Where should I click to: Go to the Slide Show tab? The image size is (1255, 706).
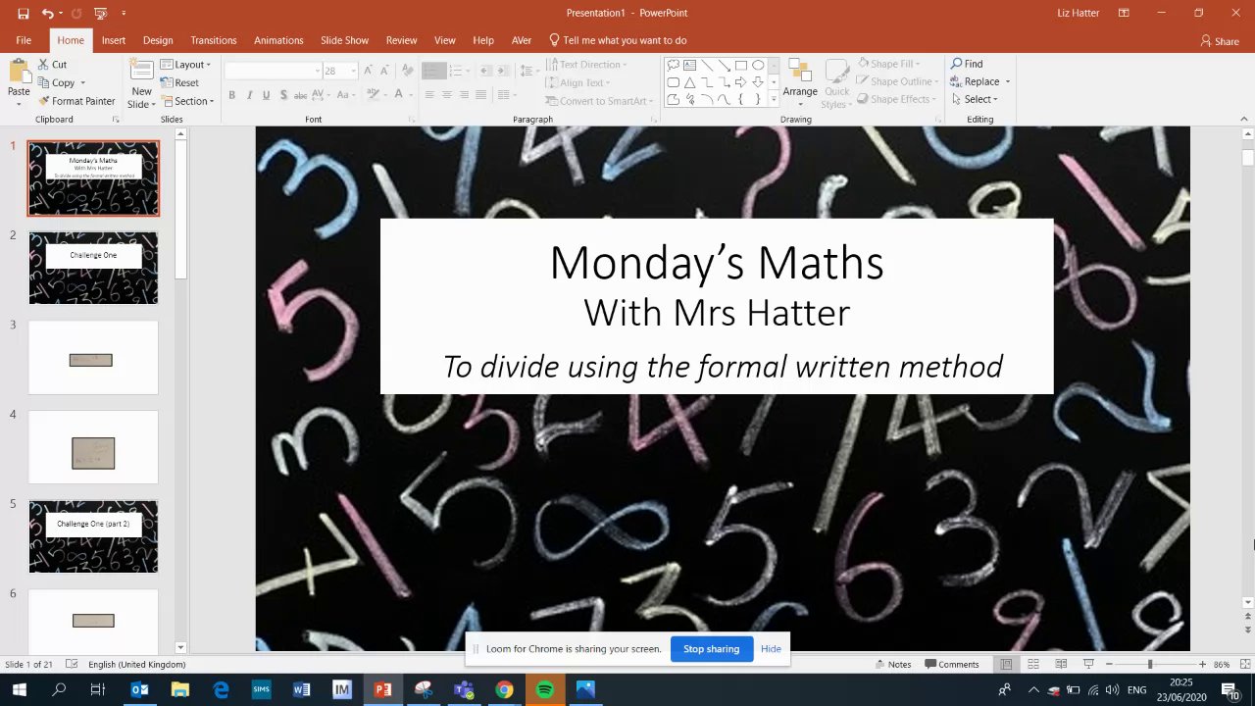point(344,40)
